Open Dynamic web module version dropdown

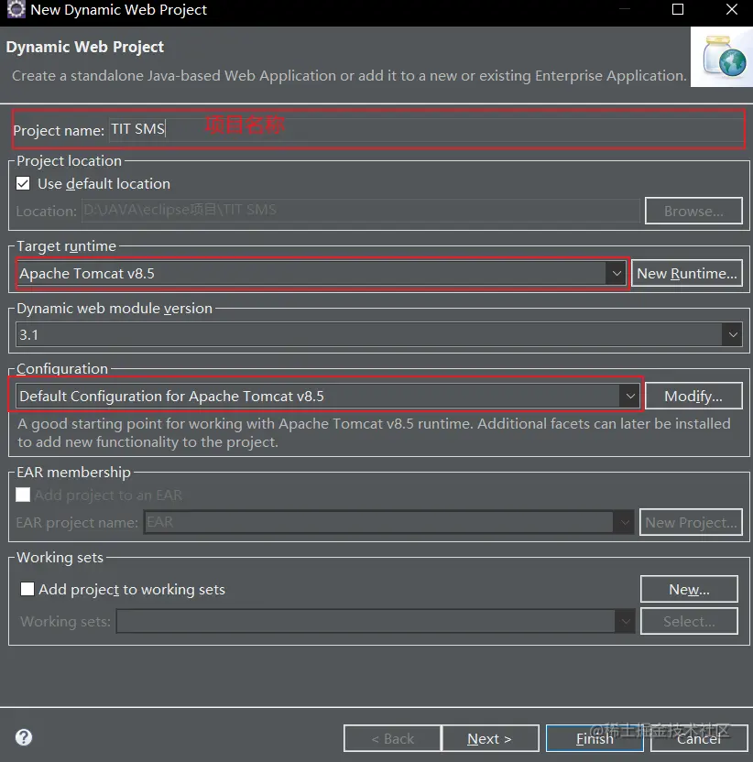click(x=732, y=334)
